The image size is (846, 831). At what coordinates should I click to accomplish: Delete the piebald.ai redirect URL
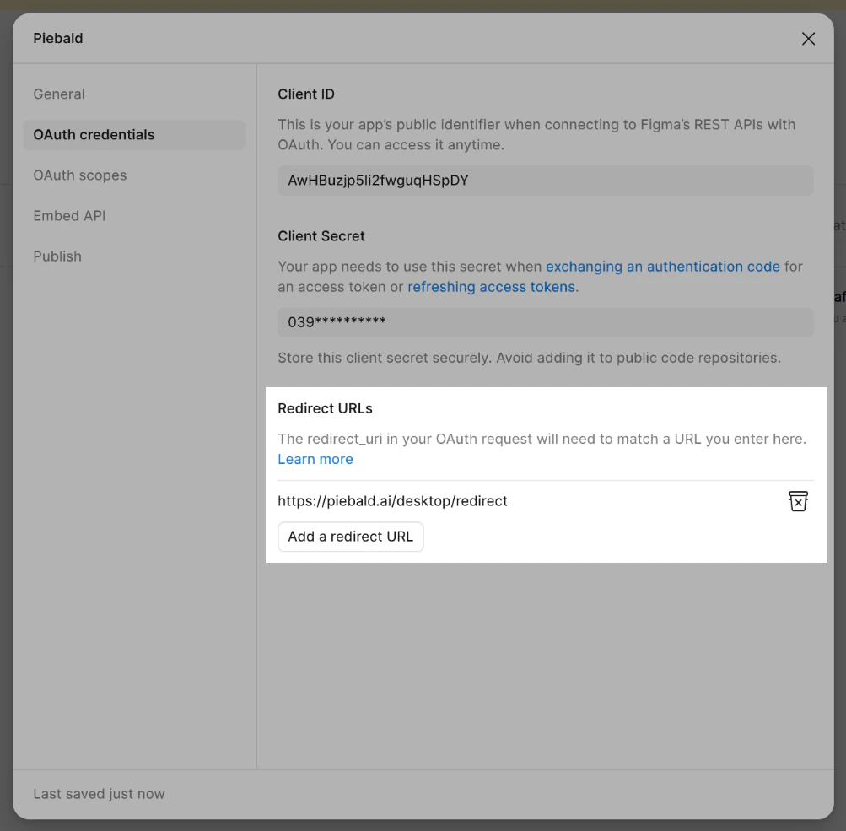click(x=798, y=501)
